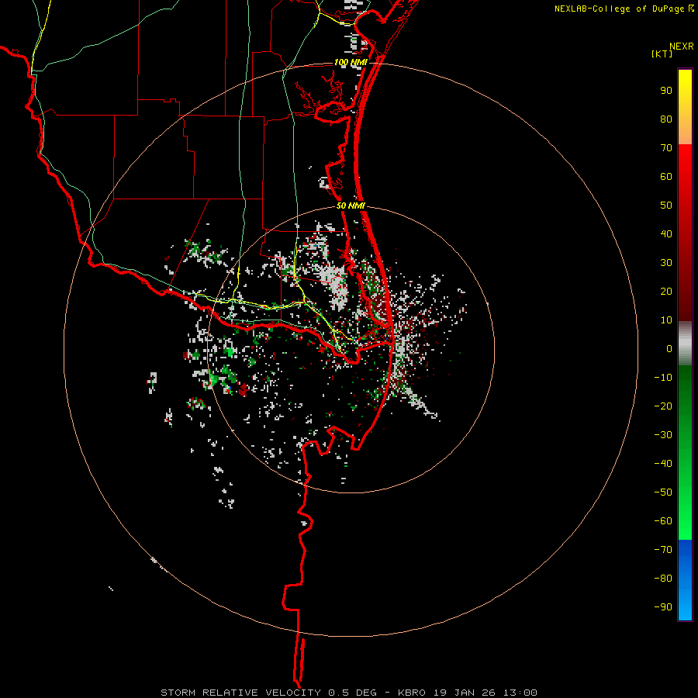
Task: Click the -80 value on the velocity scale
Action: 663,579
